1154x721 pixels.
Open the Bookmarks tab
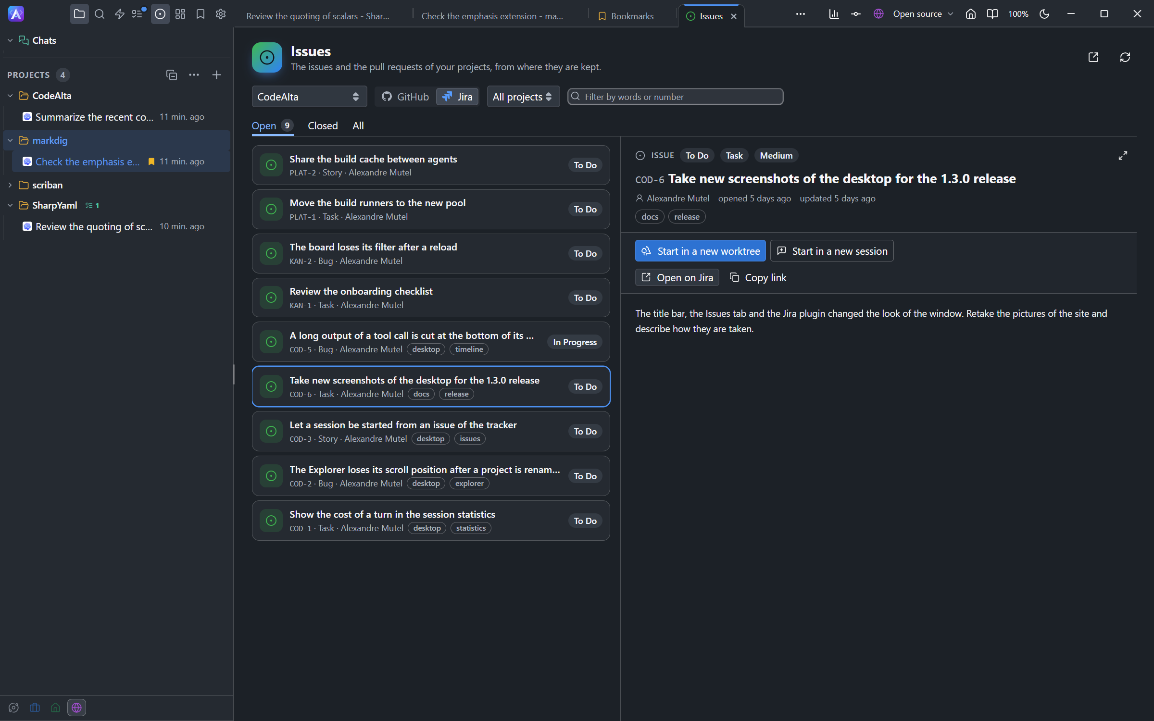pyautogui.click(x=626, y=16)
